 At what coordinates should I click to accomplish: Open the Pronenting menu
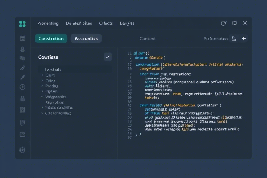48,23
